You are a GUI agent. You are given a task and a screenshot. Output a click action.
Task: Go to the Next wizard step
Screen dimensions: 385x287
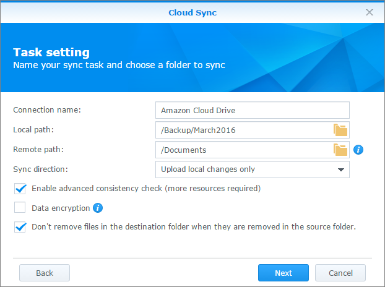pyautogui.click(x=283, y=273)
